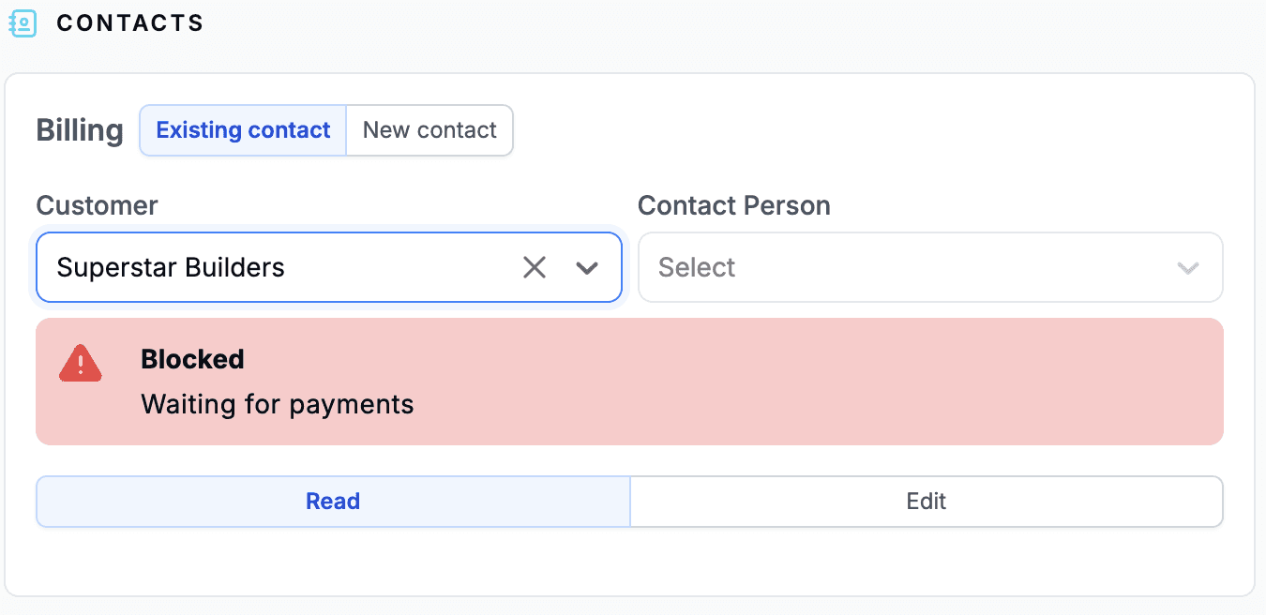Screen dimensions: 1266x615
Task: Switch Billing to New contact
Action: [430, 130]
